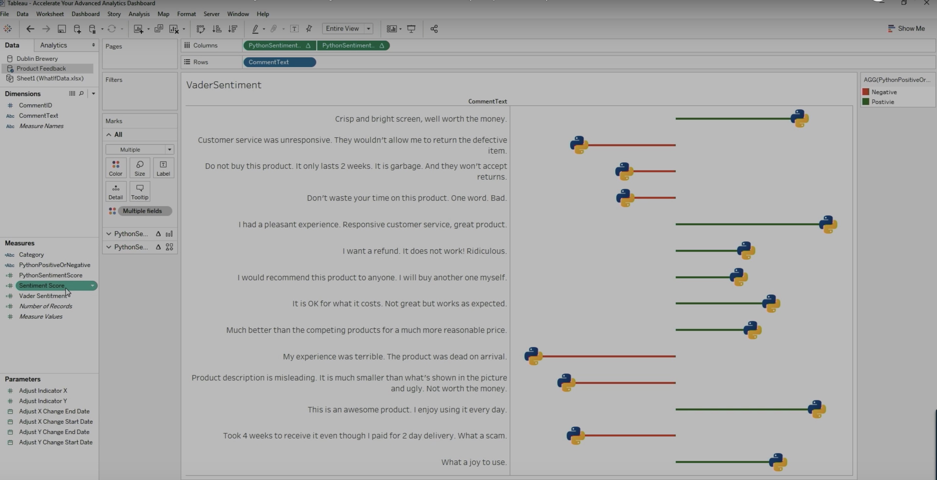Open the Entire View fit dropdown

pyautogui.click(x=368, y=29)
